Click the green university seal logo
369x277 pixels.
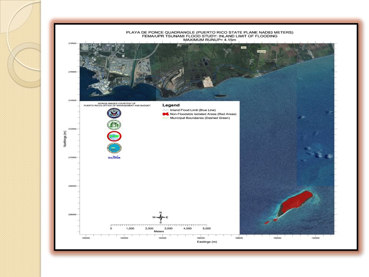[114, 125]
